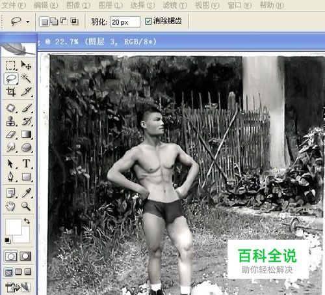Reset default foreground and background colors
The image size is (325, 295).
[x=8, y=240]
